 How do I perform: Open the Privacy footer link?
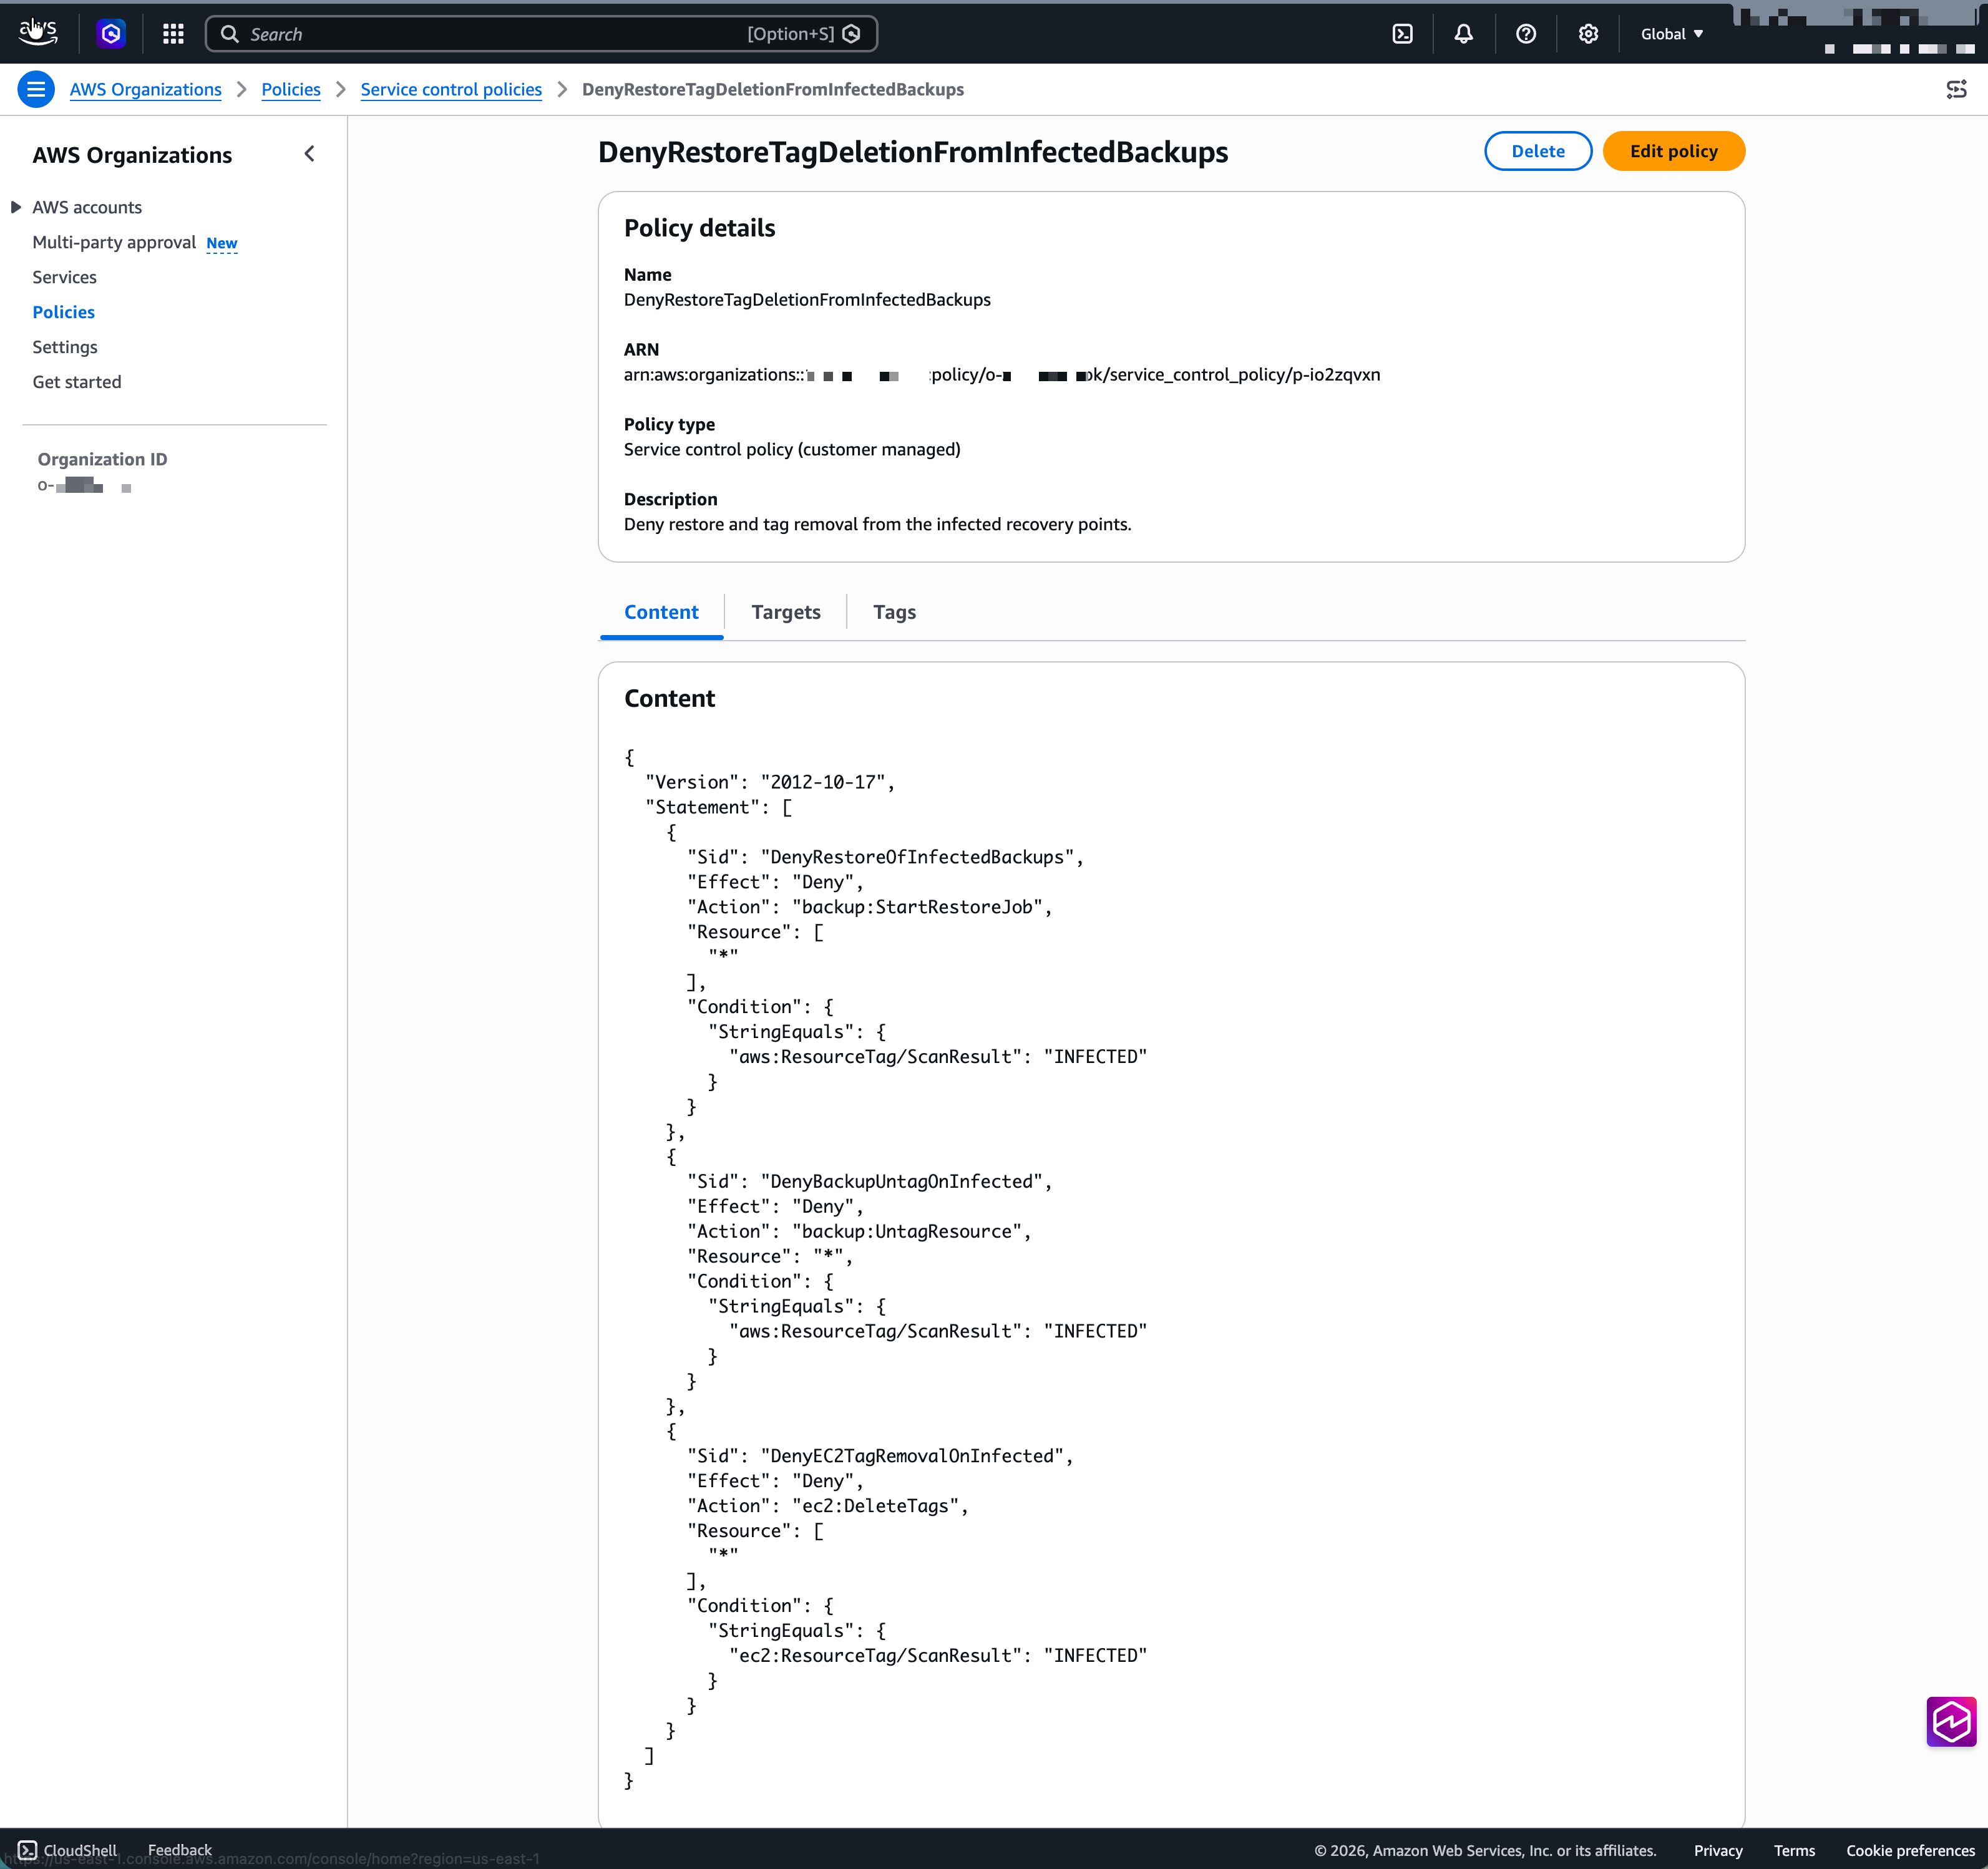pyautogui.click(x=1717, y=1851)
